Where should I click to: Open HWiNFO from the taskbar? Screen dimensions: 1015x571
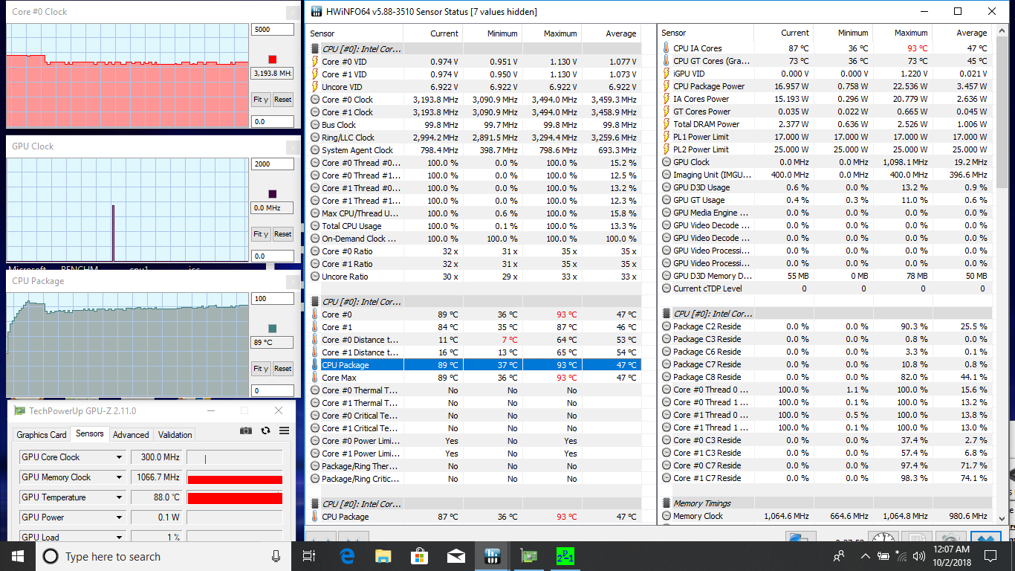click(x=493, y=556)
